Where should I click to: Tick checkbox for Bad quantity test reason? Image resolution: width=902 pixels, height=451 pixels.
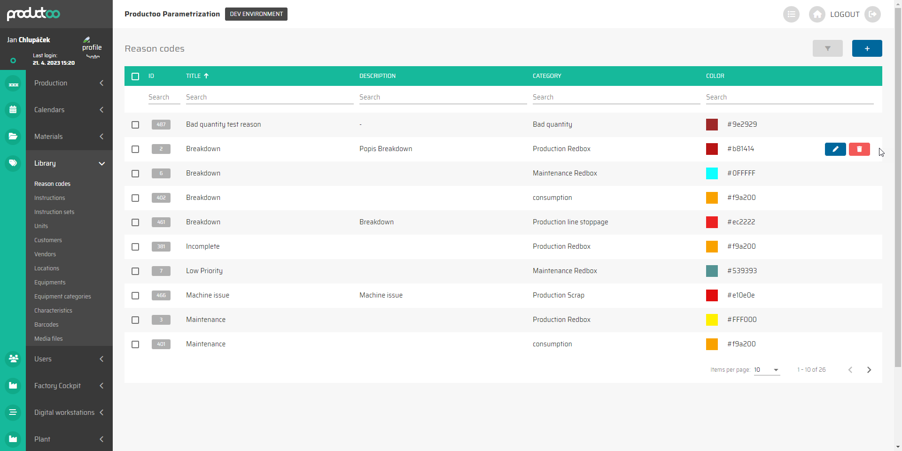pos(135,125)
